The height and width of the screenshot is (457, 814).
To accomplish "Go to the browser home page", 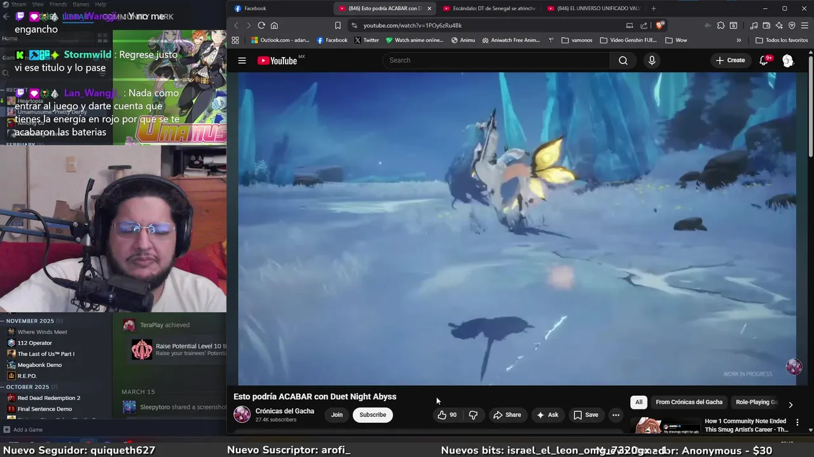I will (274, 25).
